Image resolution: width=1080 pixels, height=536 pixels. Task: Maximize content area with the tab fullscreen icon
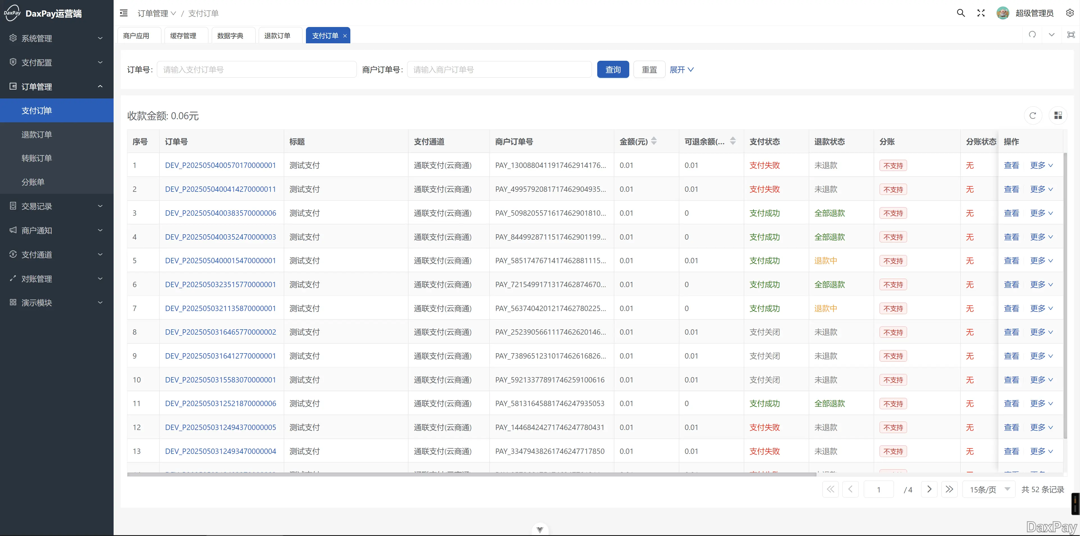pyautogui.click(x=1071, y=35)
